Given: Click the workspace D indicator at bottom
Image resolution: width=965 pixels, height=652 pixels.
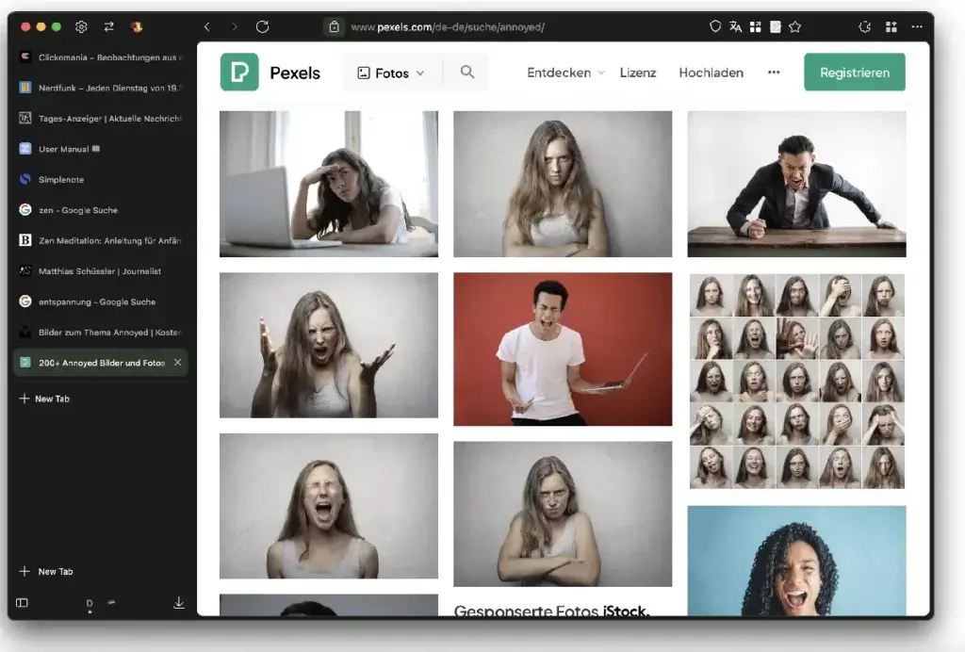Looking at the screenshot, I should coord(90,604).
